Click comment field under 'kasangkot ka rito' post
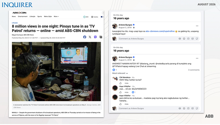The height and width of the screenshot is (125, 220). (158, 39)
